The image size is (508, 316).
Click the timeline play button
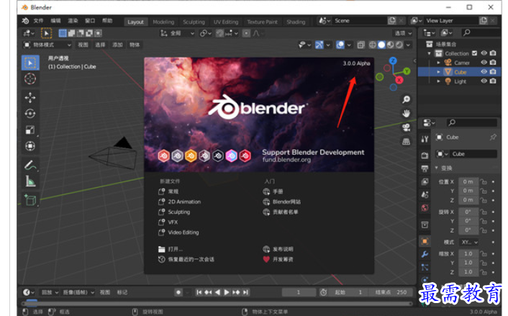[227, 292]
